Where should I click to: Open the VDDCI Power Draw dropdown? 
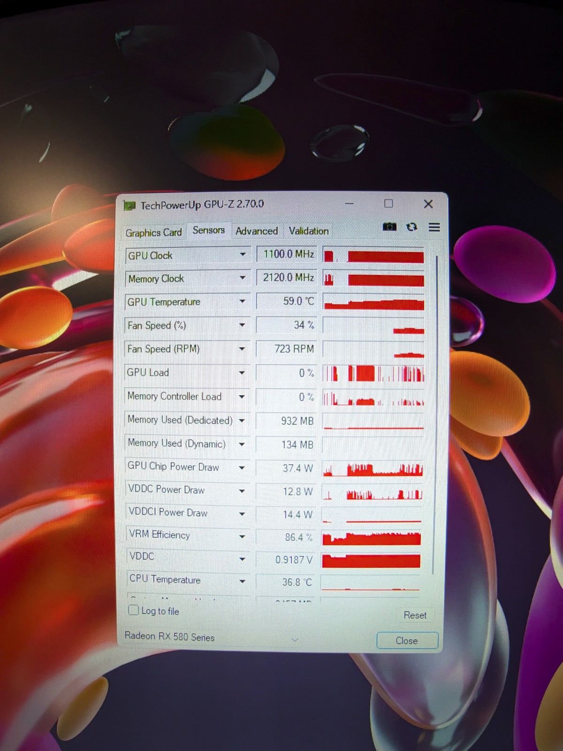coord(242,514)
